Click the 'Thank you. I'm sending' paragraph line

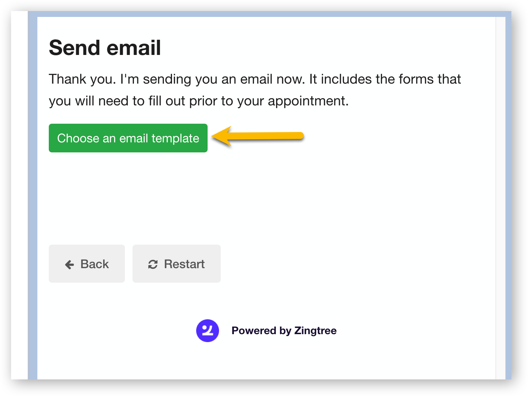255,79
